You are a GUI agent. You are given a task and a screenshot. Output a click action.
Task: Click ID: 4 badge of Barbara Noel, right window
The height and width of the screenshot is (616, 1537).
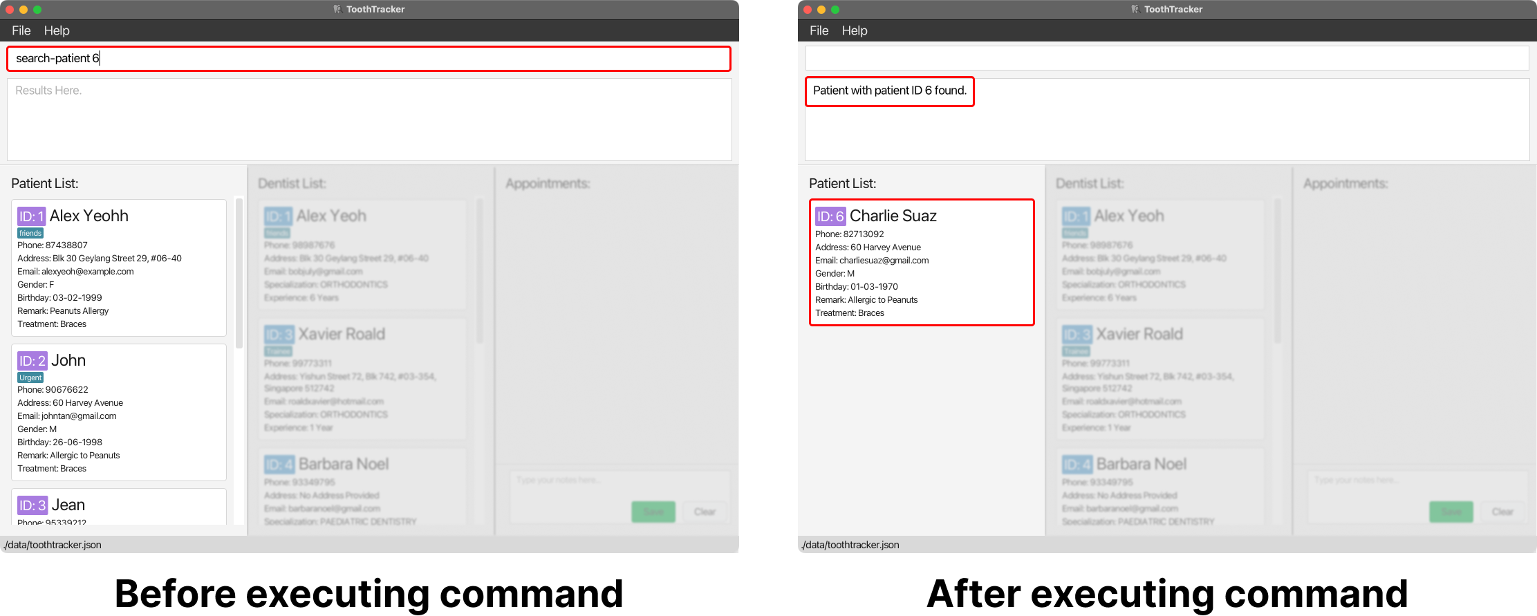pyautogui.click(x=1077, y=465)
